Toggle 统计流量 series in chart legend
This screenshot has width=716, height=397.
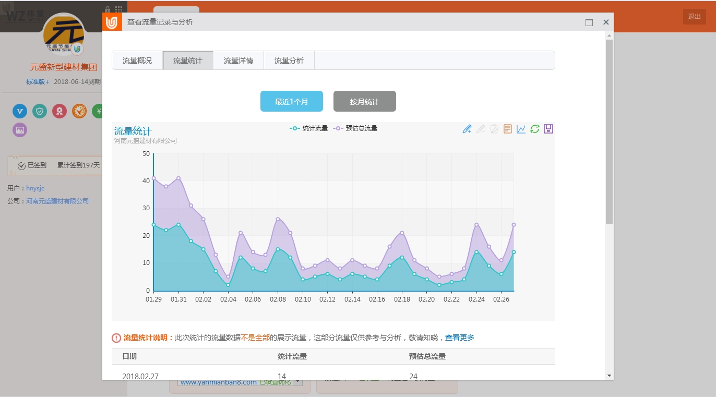pos(309,128)
